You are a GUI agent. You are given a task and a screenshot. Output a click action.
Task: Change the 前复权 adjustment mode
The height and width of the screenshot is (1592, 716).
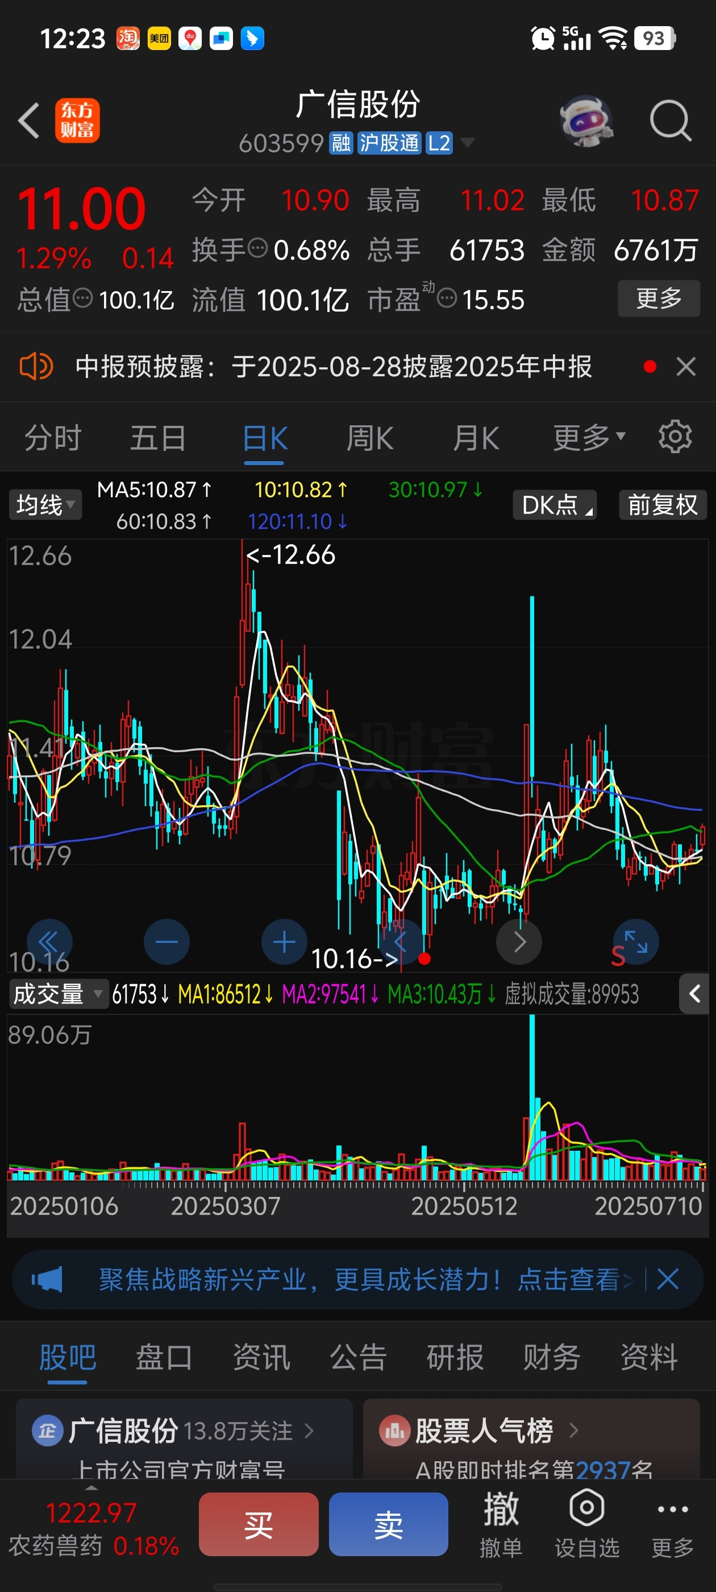click(x=662, y=505)
